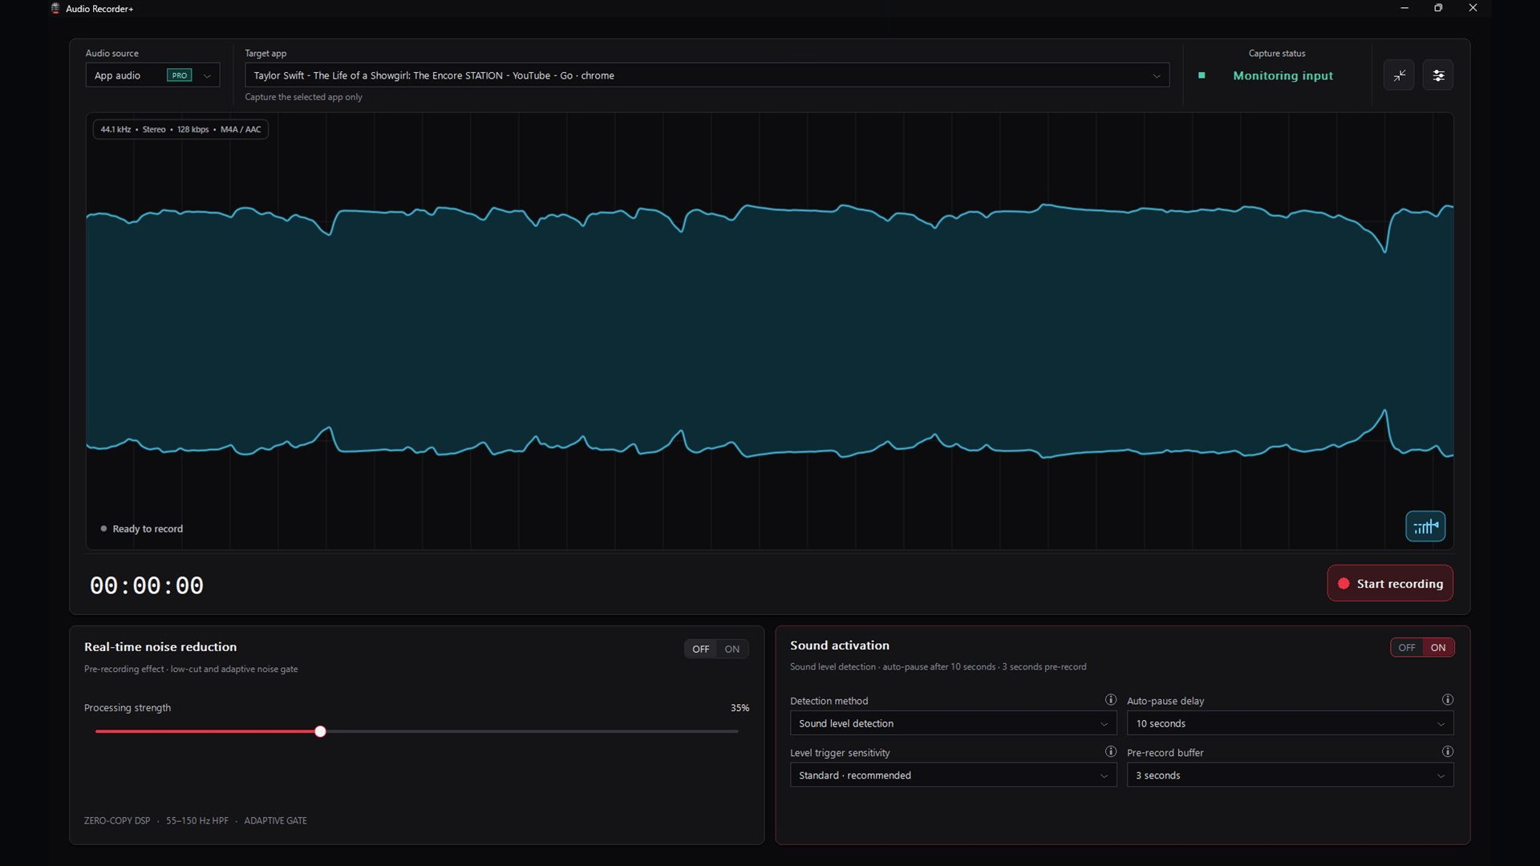Click the ADAPTIVE GATE label
Viewport: 1540px width, 866px height.
pos(275,820)
